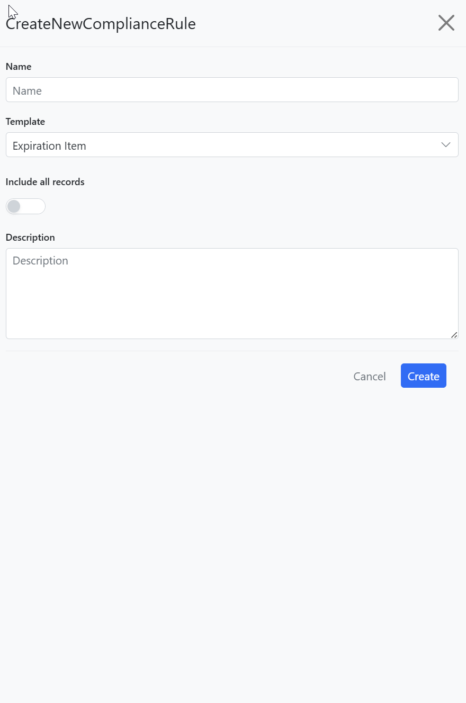Click the Cancel button

(369, 376)
